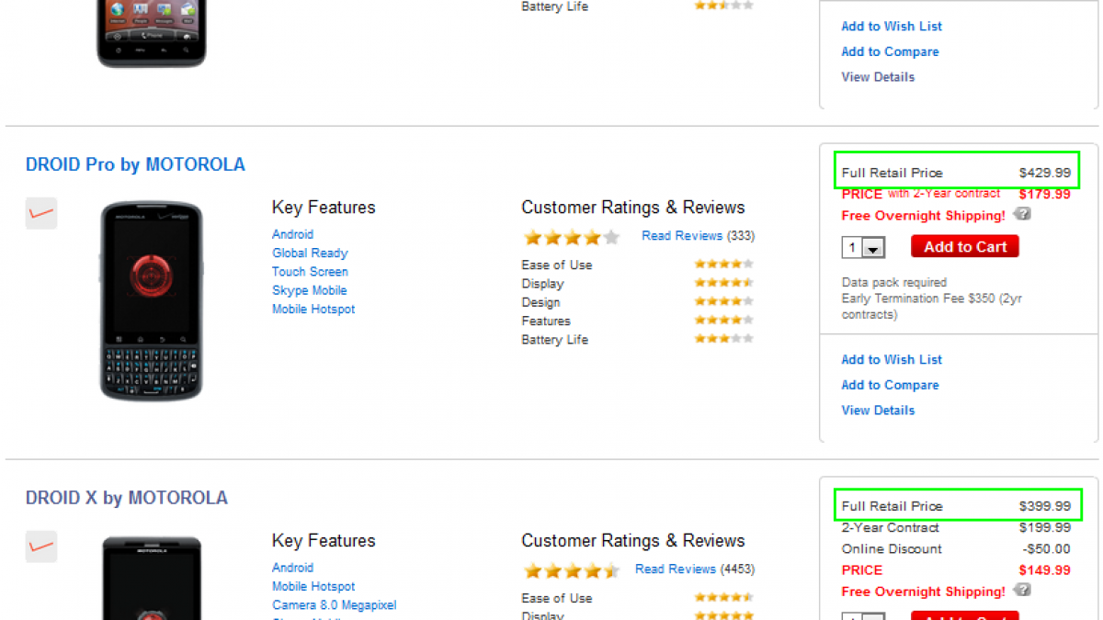Viewport: 1103px width, 620px height.
Task: Click the Verizon logo icon beside DROID X
Action: point(41,547)
